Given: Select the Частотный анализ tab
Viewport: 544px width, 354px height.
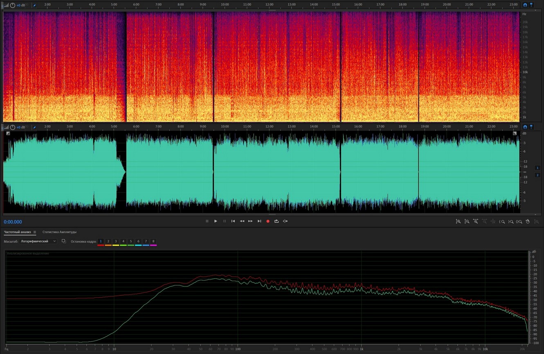Looking at the screenshot, I should pyautogui.click(x=17, y=232).
